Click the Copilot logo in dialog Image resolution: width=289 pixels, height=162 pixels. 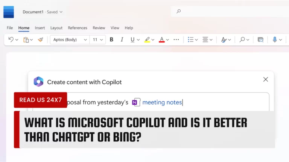(38, 81)
